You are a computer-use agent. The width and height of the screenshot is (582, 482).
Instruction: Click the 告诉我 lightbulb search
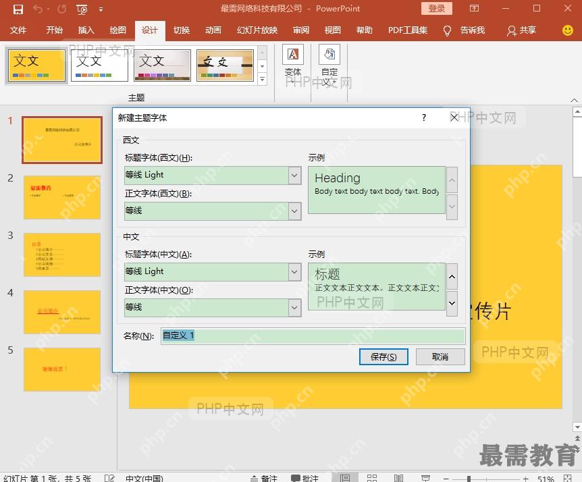coord(465,30)
